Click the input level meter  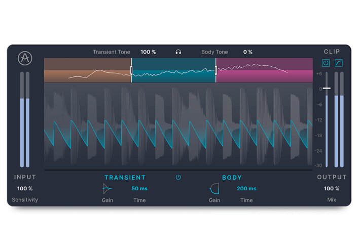[x=25, y=119]
